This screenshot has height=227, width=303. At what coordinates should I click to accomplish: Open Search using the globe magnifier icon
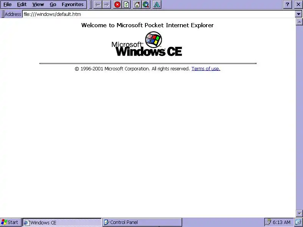[146, 5]
